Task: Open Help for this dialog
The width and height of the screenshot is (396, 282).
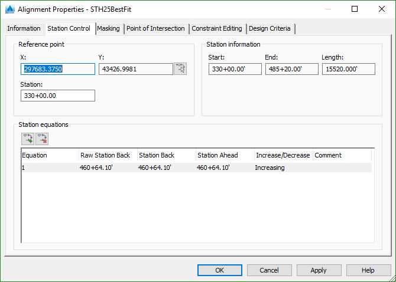Action: 368,270
